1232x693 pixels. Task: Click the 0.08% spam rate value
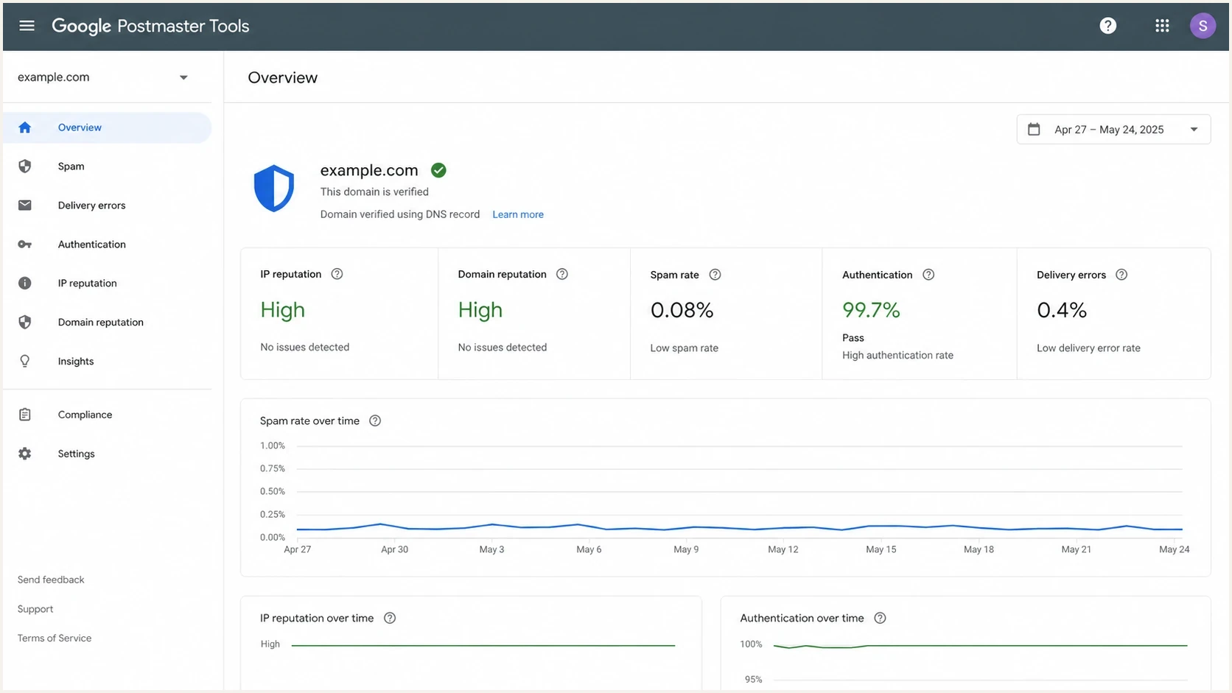pos(682,310)
